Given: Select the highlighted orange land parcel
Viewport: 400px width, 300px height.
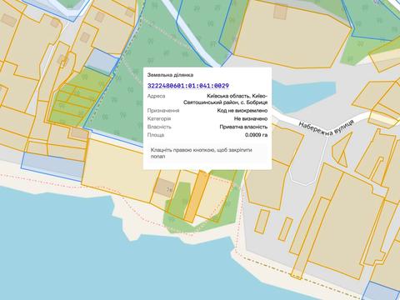Looking at the screenshot, I should (x=197, y=197).
